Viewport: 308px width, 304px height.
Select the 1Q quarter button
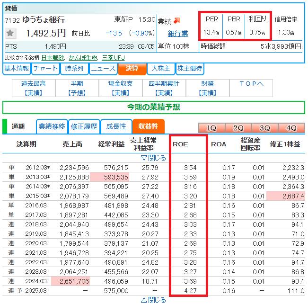211,128
